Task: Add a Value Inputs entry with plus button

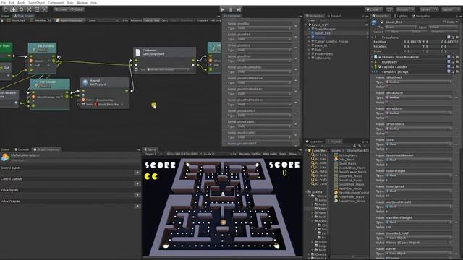Action: (x=137, y=195)
